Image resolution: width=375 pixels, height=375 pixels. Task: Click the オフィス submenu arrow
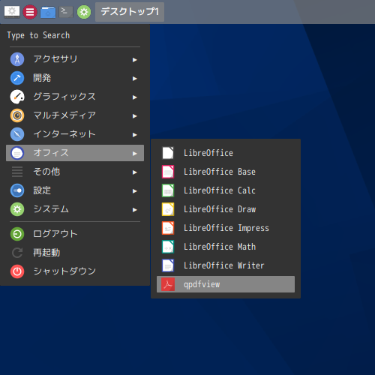click(135, 154)
